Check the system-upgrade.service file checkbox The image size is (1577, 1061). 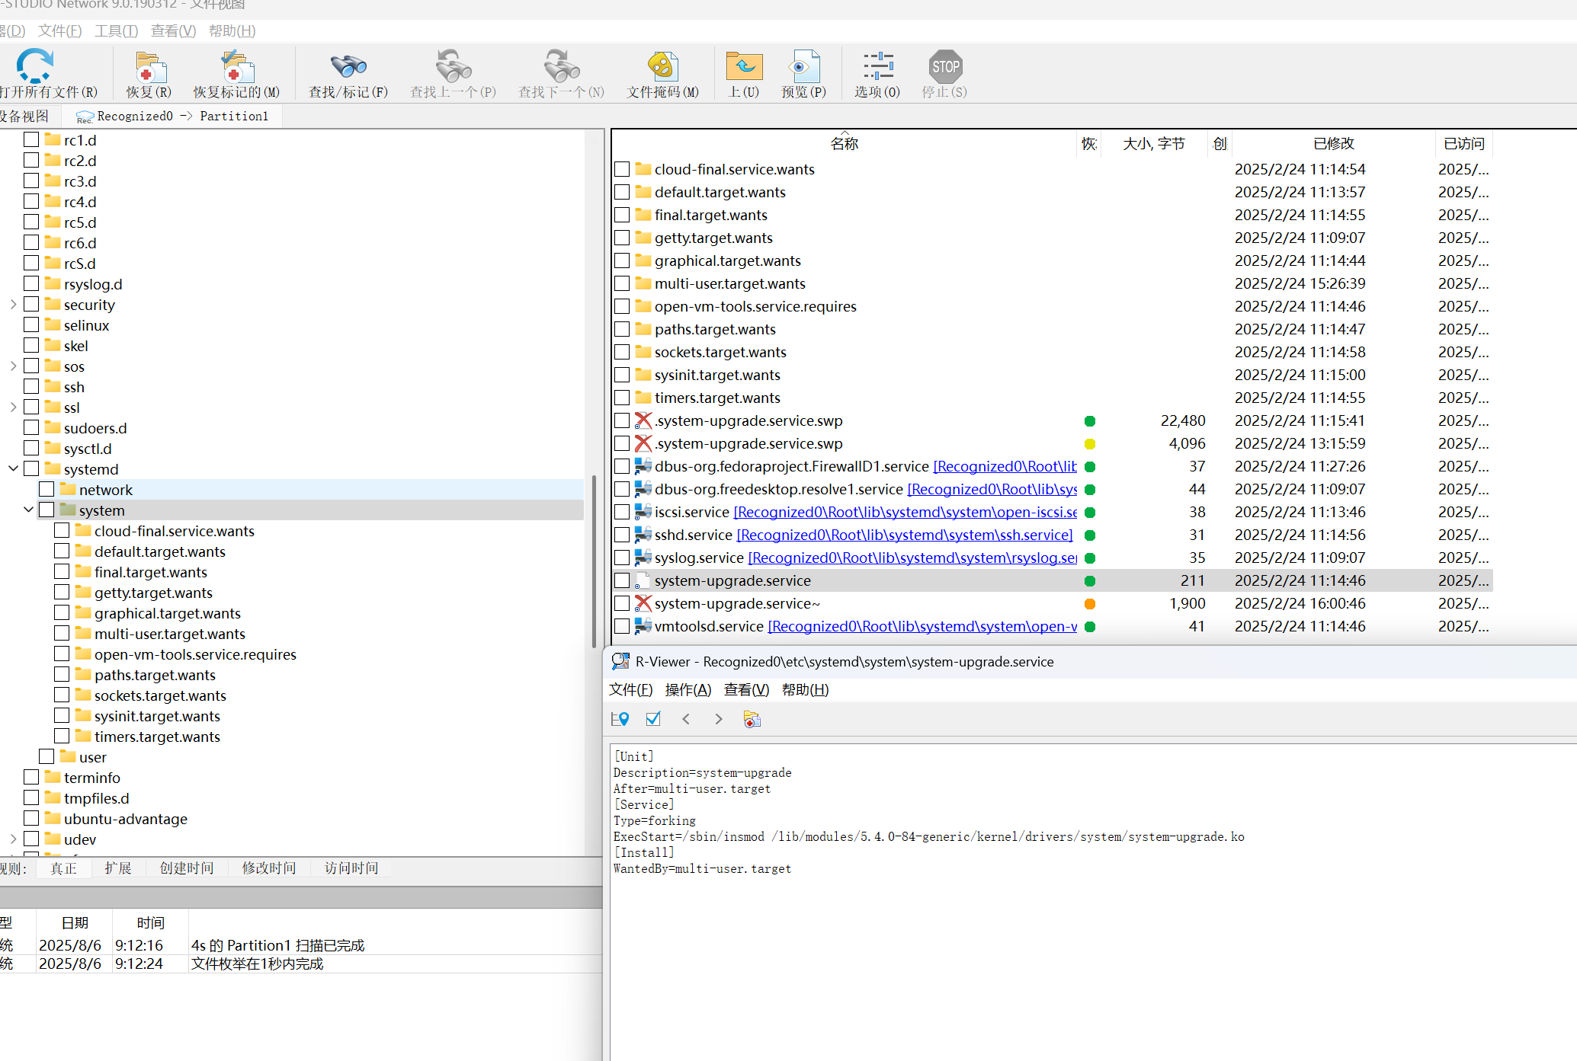point(622,580)
